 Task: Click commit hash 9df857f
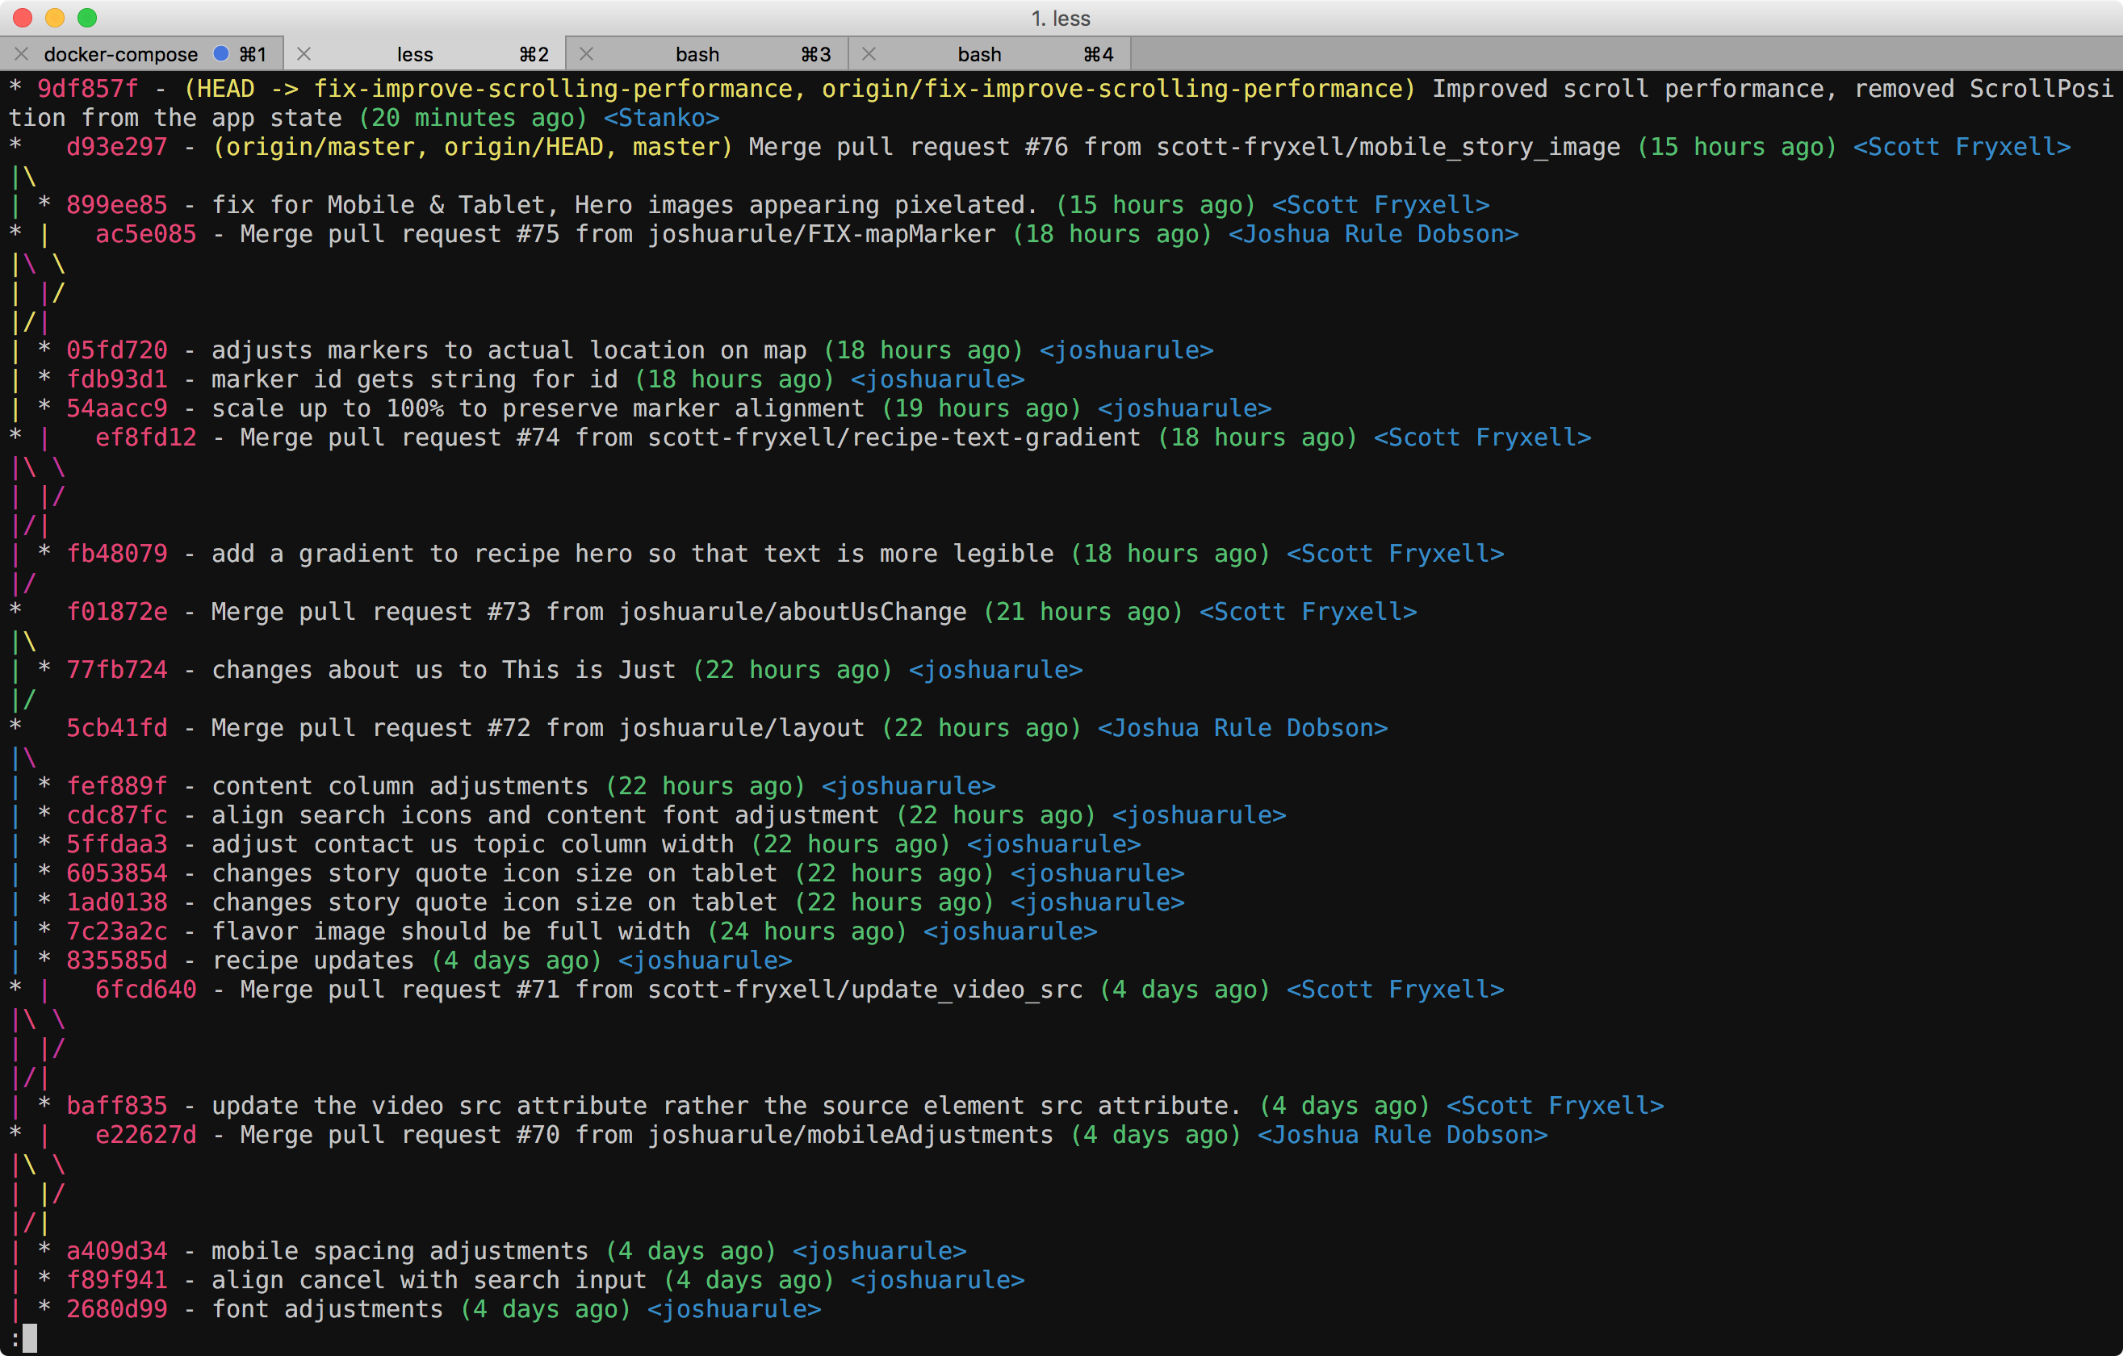(87, 89)
